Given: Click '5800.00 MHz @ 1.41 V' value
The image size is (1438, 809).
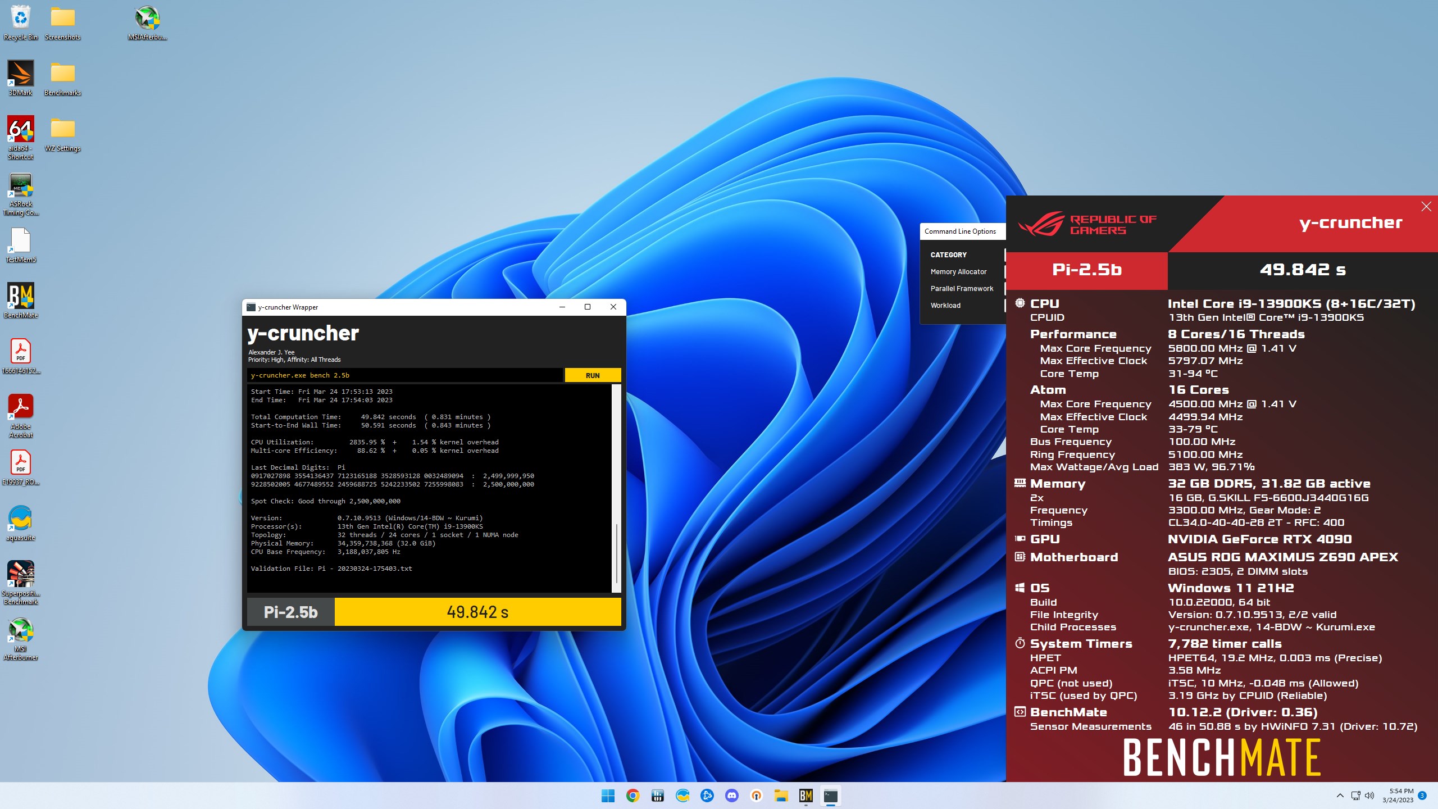Looking at the screenshot, I should 1232,348.
